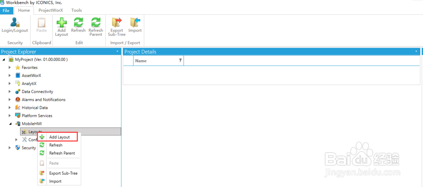The width and height of the screenshot is (423, 187).
Task: Click the Security shield tree icon
Action: click(x=18, y=148)
